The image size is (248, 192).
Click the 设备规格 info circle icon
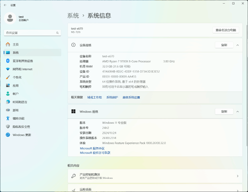coord(73,45)
